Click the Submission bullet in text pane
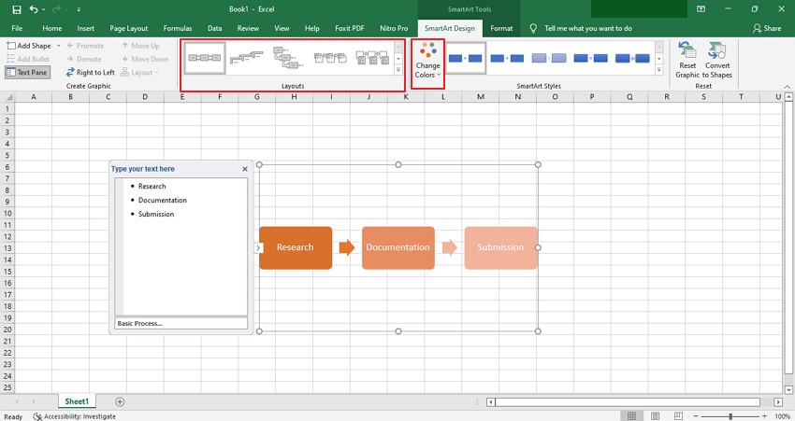 point(156,214)
